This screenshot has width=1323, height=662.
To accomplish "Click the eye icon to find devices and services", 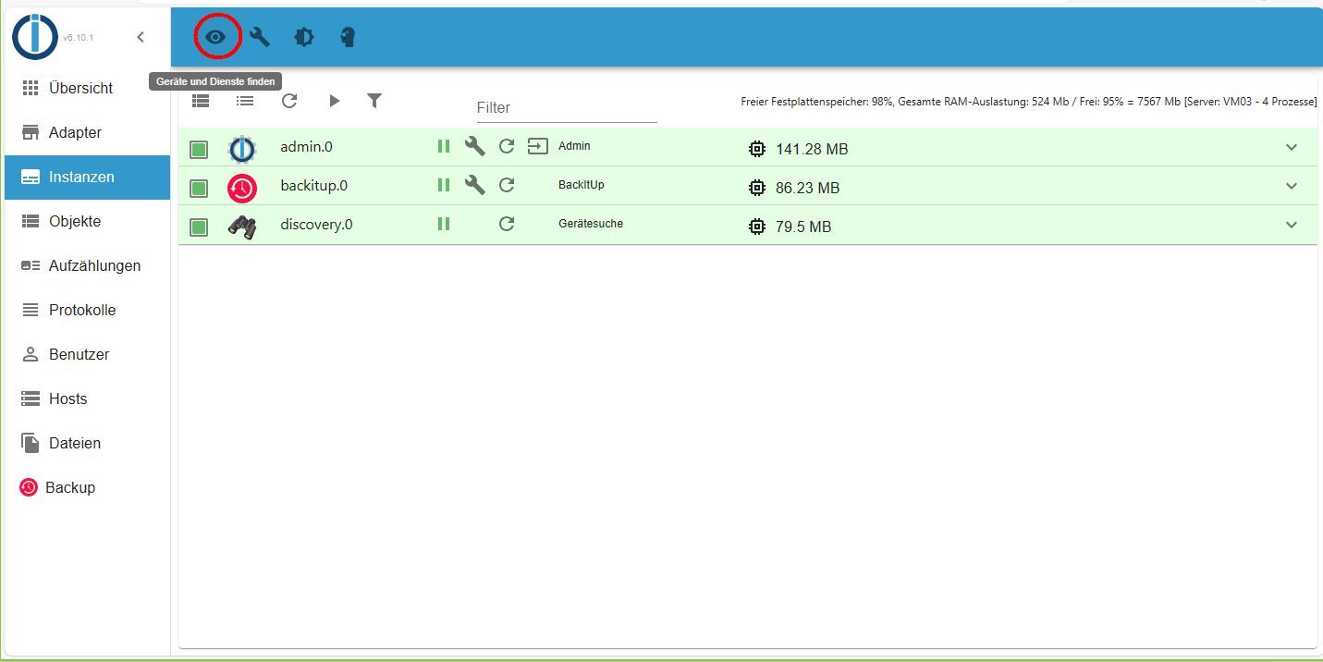I will [x=215, y=37].
